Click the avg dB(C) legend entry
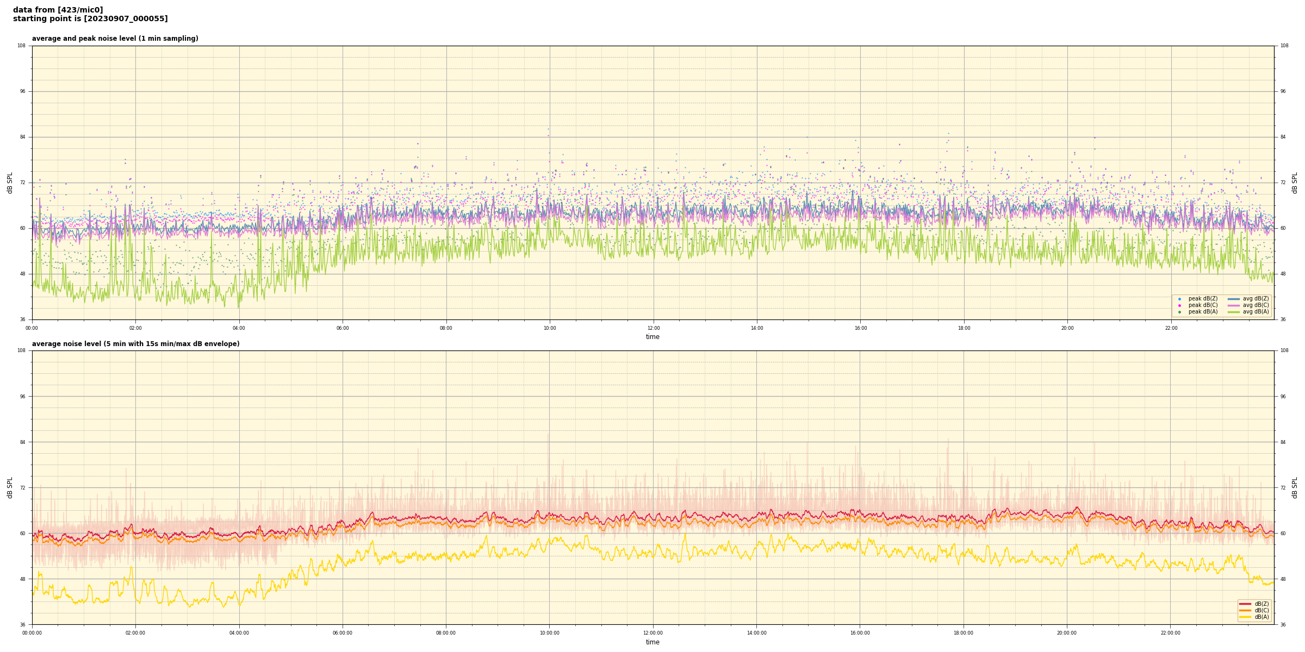Screen dimensions: 1305x652 [1255, 305]
